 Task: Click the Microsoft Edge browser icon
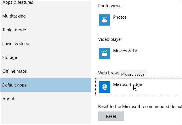(x=105, y=87)
